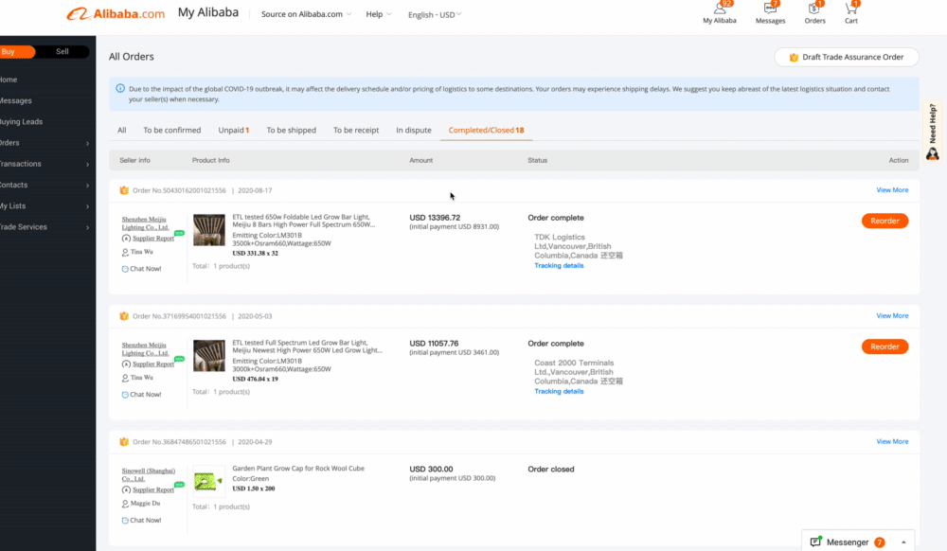947x551 pixels.
Task: Click the Alibaba.com logo
Action: (x=116, y=14)
